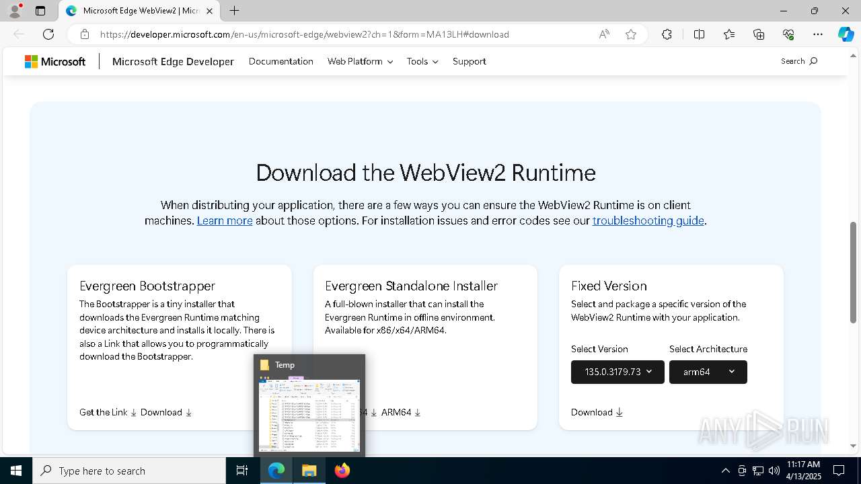Click Get the Link for Bootstrapper
Viewport: 861px width, 484px height.
pos(108,412)
